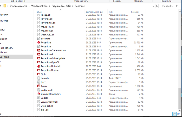The height and width of the screenshot is (117, 182).
Task: Click the Stub application icon
Action: click(x=39, y=74)
